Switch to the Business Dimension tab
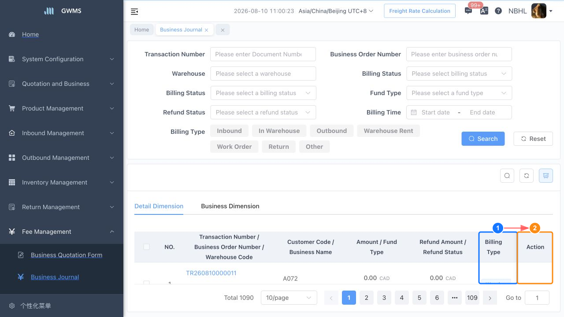 tap(230, 206)
